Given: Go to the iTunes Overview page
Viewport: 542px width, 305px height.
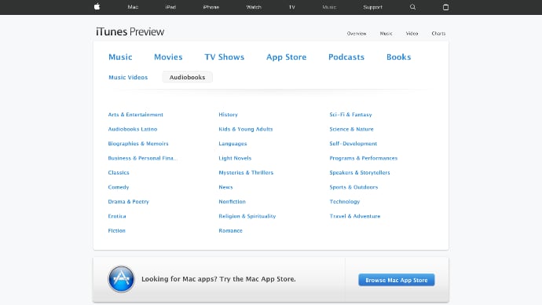Looking at the screenshot, I should 357,34.
